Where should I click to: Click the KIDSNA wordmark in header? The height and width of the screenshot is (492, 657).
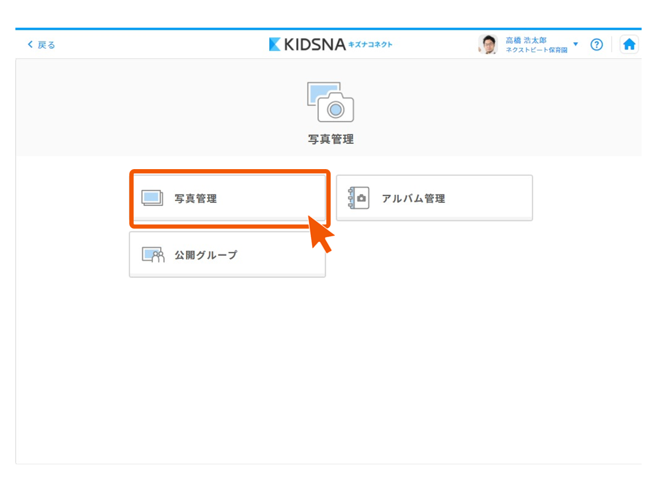315,44
